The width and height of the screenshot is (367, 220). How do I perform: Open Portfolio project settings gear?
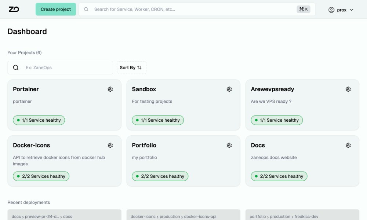[x=229, y=145]
